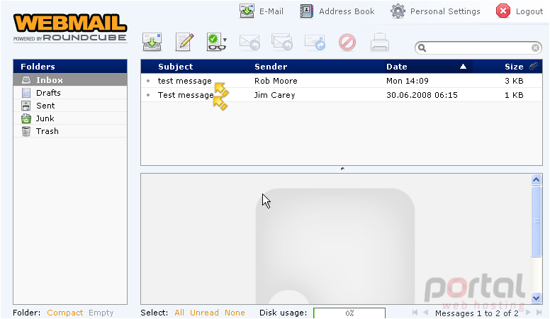Click the reply to all icon
The image size is (550, 319).
click(282, 42)
